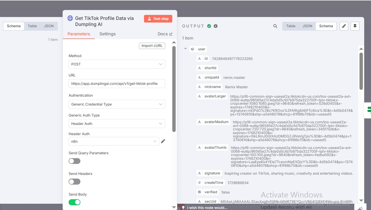Click the Remix Master nickname value
Viewport: 371px width, 210px height.
(x=236, y=87)
